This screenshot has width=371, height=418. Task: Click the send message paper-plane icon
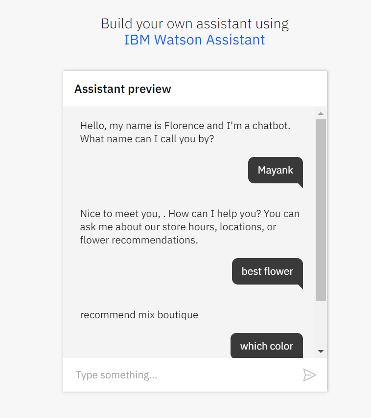click(309, 375)
